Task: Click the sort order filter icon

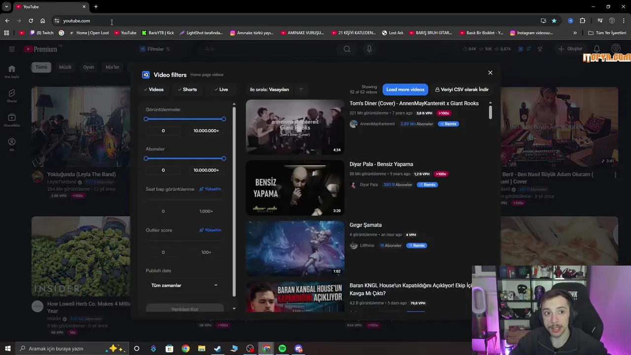Action: (x=301, y=89)
